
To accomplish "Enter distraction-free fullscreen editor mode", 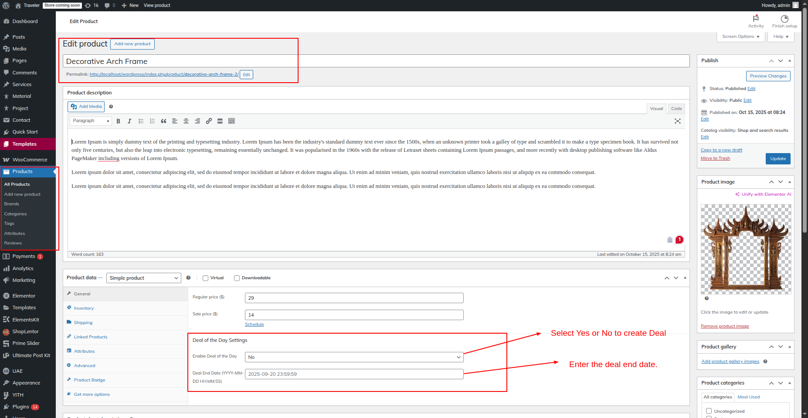I will 677,121.
